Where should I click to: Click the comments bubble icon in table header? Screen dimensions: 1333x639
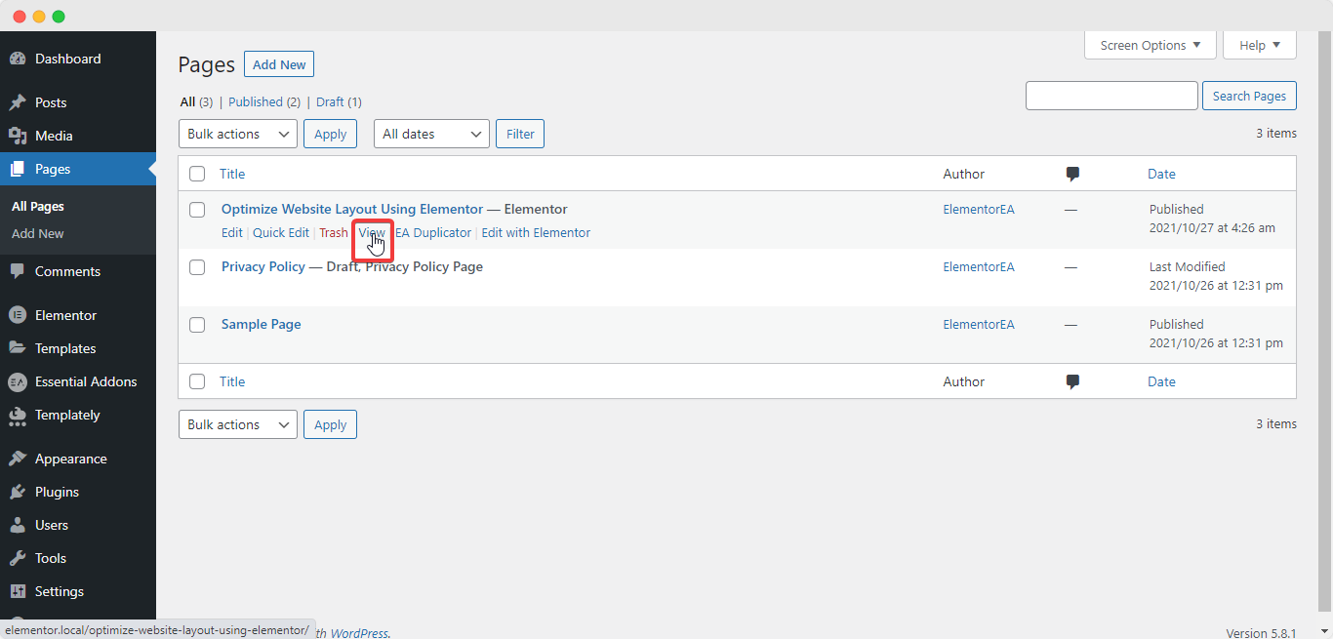coord(1072,174)
